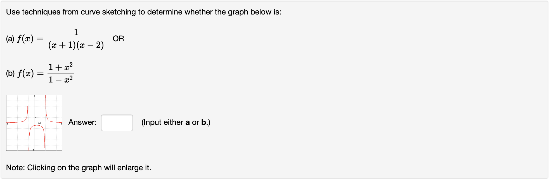Click the 1.0 marker on the graph's x-axis
Viewport: 549px width, 180px height.
click(39, 123)
